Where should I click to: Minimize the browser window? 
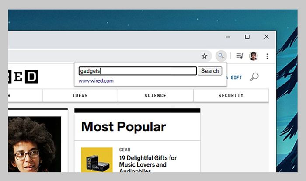[228, 37]
